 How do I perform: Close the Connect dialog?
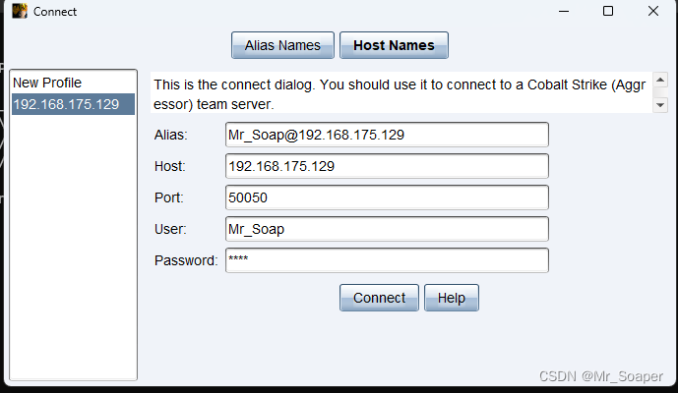pyautogui.click(x=653, y=12)
